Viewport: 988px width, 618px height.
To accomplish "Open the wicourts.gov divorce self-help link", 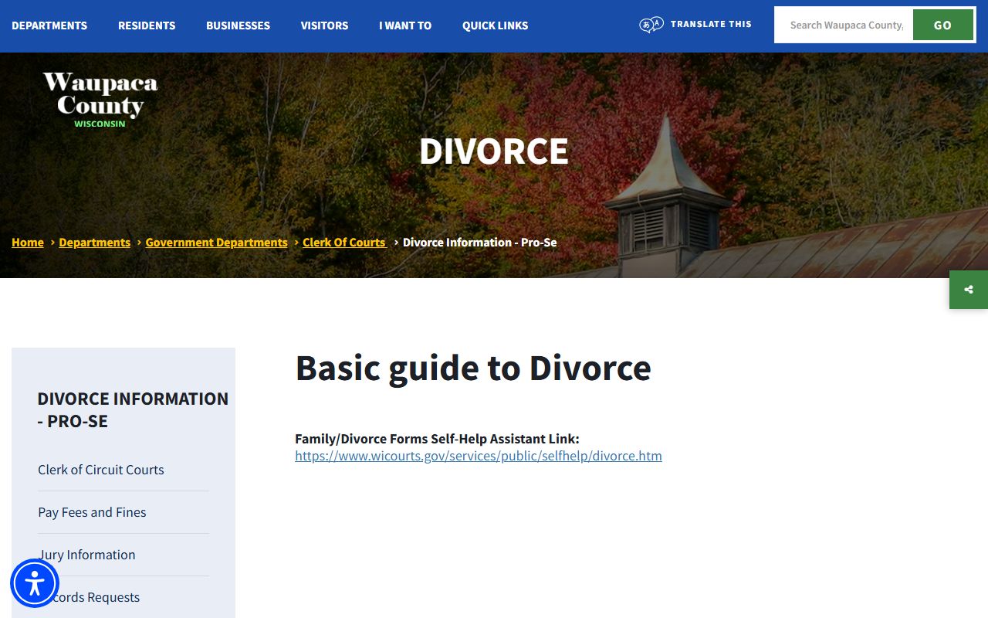I will [479, 456].
